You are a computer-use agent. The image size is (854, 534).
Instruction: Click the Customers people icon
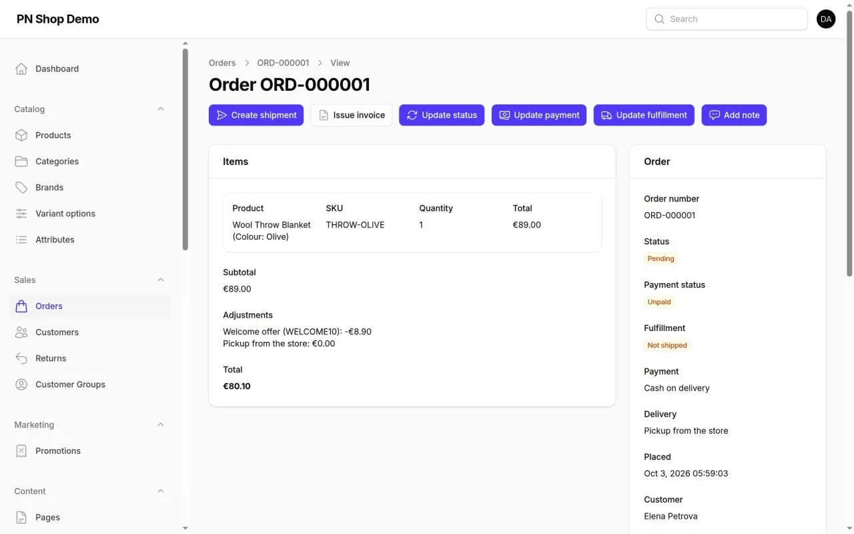coord(21,332)
